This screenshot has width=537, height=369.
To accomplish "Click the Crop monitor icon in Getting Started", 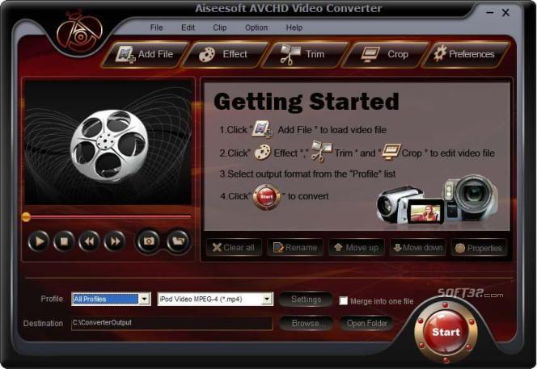I will click(x=391, y=152).
